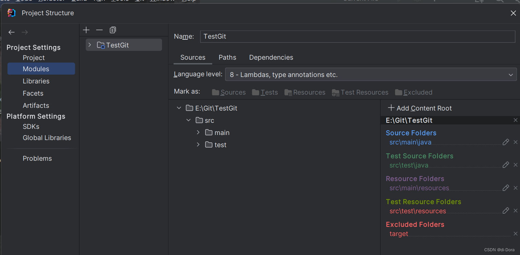Unmark src\test\resources folder

(516, 211)
